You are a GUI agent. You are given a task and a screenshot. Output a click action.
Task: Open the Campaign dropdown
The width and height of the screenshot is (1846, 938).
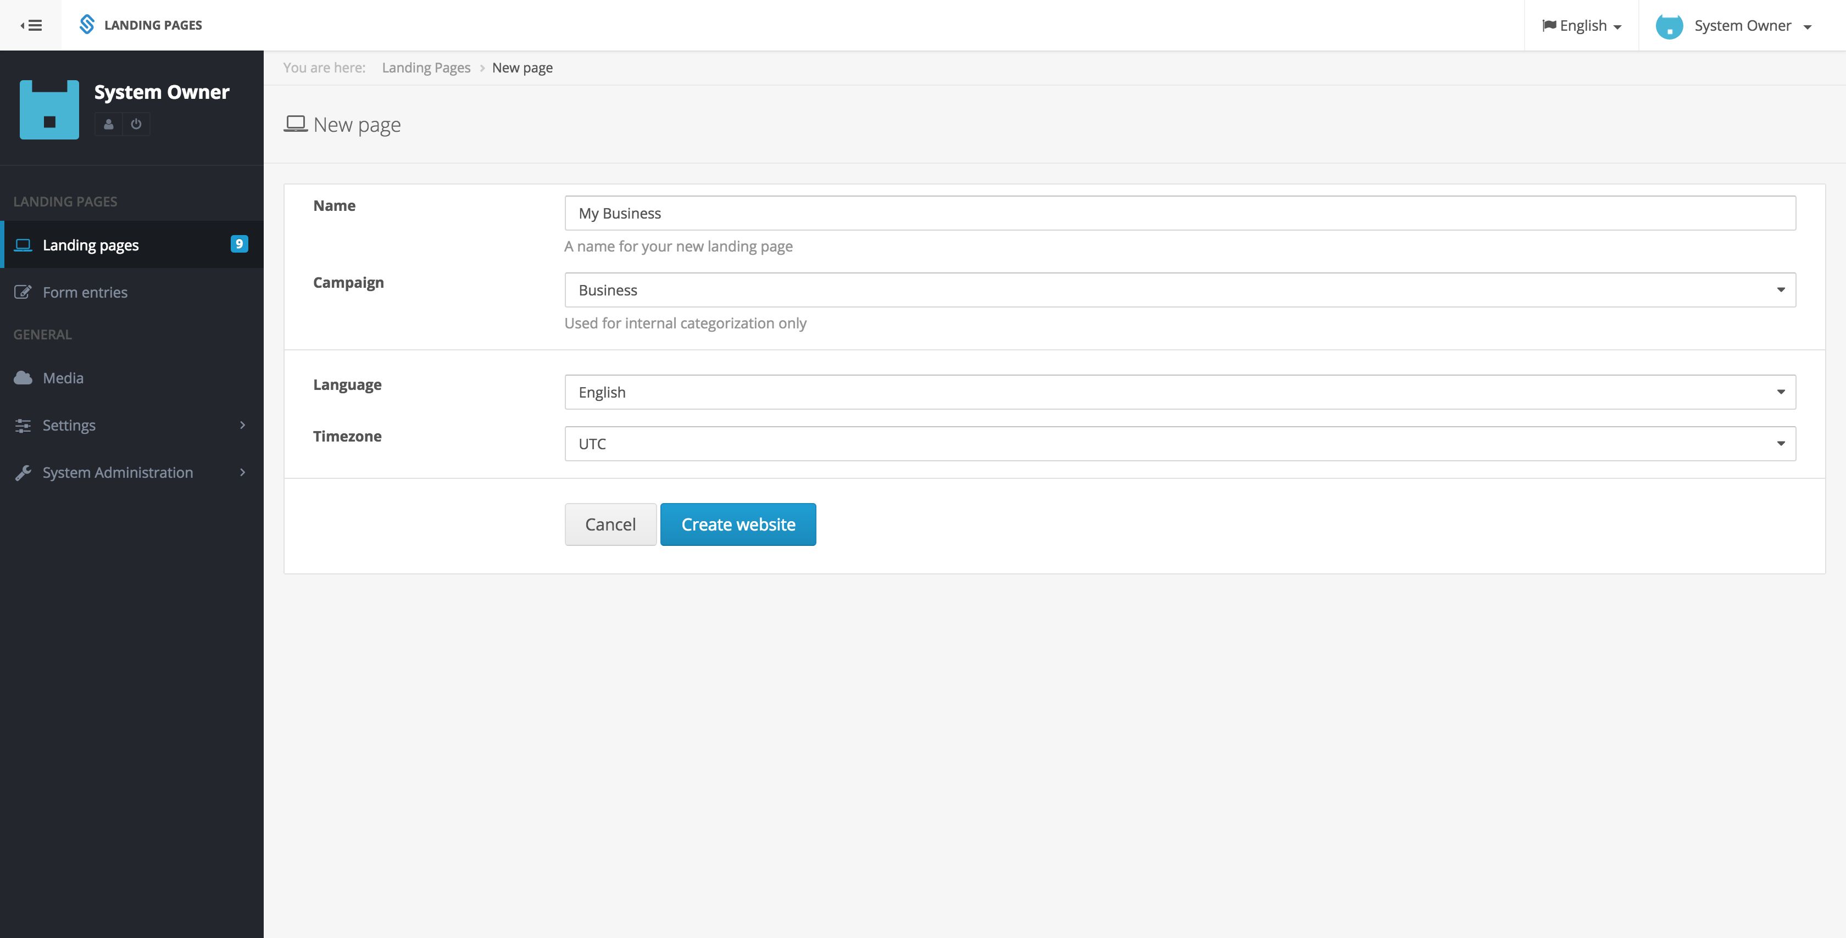[x=1180, y=289]
